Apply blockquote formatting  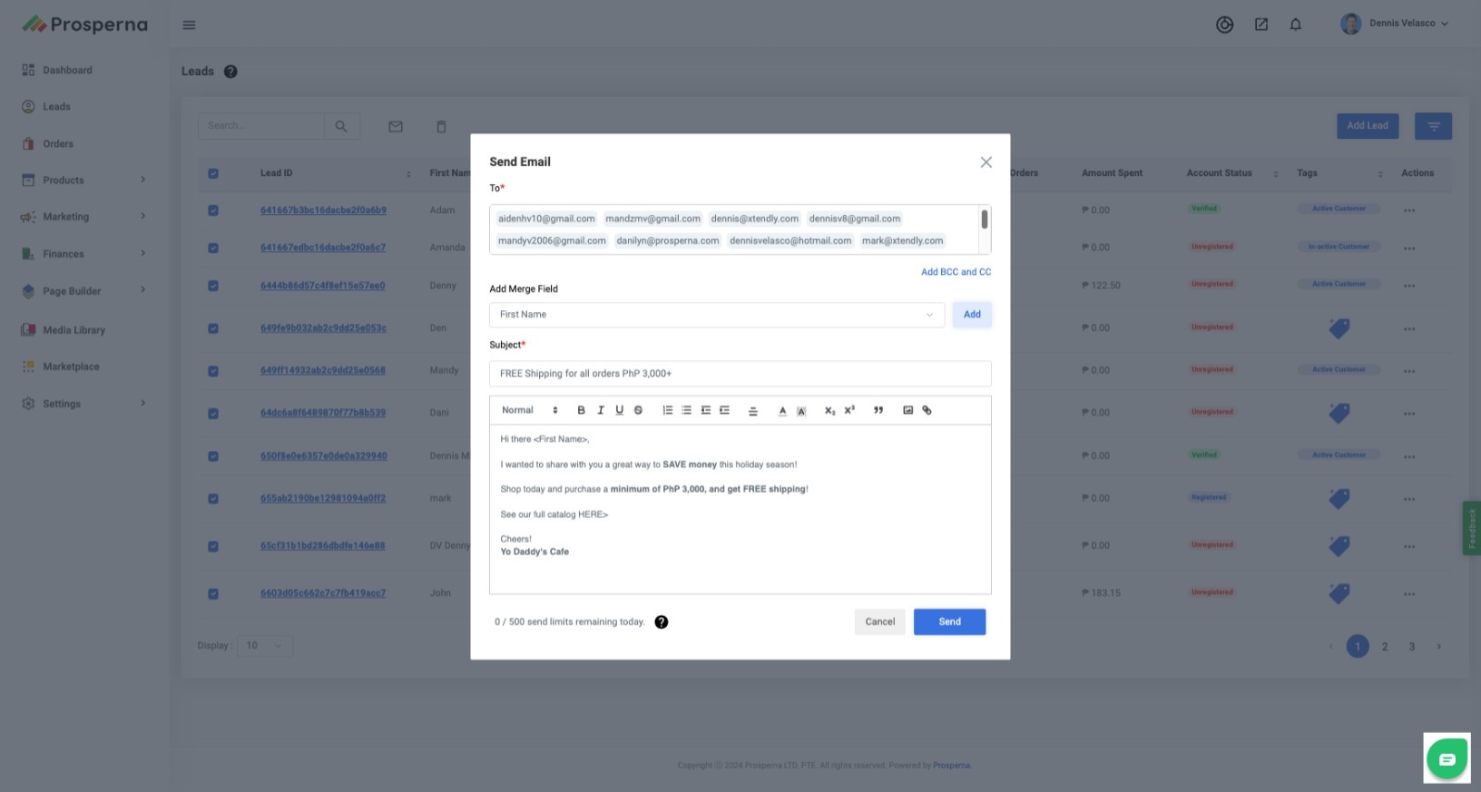point(878,410)
